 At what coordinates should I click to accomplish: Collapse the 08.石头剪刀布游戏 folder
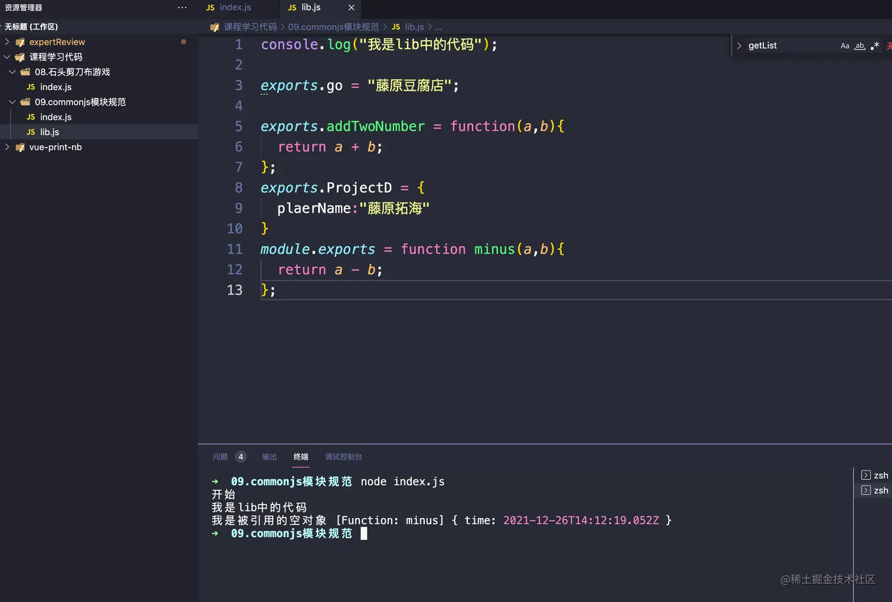point(12,71)
